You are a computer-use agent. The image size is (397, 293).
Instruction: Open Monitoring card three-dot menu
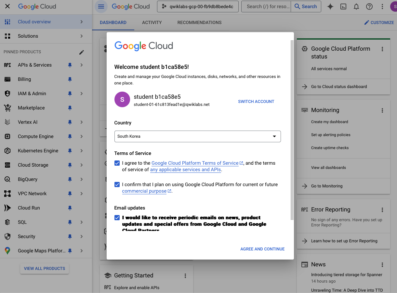click(x=382, y=110)
